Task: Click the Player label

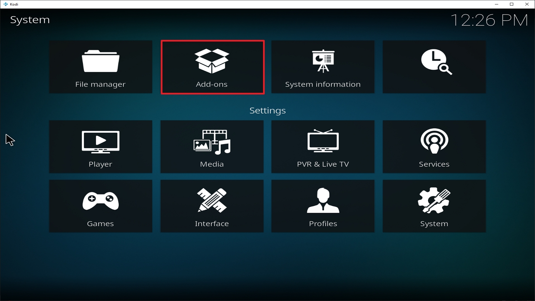Action: click(x=100, y=164)
